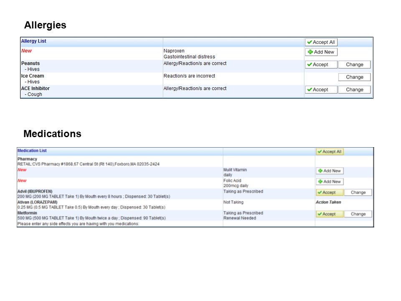This screenshot has height=301, width=401.
Task: Click the Renewal Needed text for Metformin
Action: 240,218
